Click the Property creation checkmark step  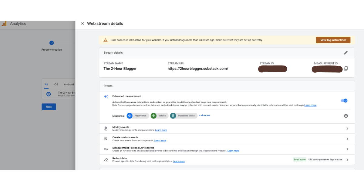52,43
